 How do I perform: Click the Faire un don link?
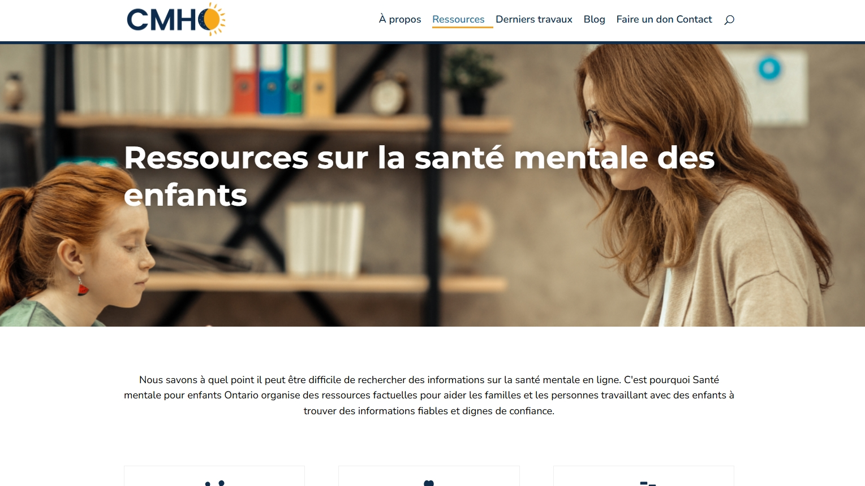645,19
